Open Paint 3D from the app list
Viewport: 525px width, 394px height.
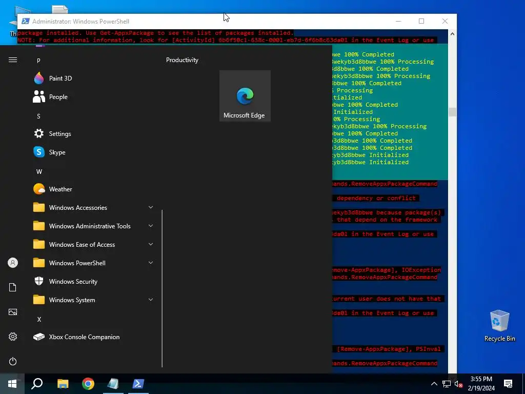(94, 78)
